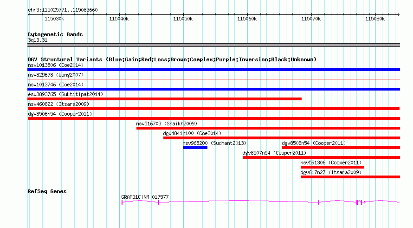Open gene label GRAMD1C|NM_017577
The width and height of the screenshot is (413, 228).
pyautogui.click(x=145, y=197)
